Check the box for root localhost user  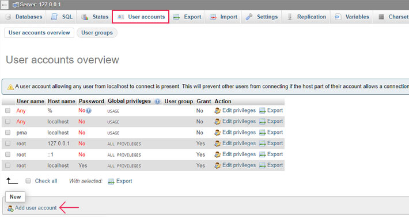pos(8,165)
